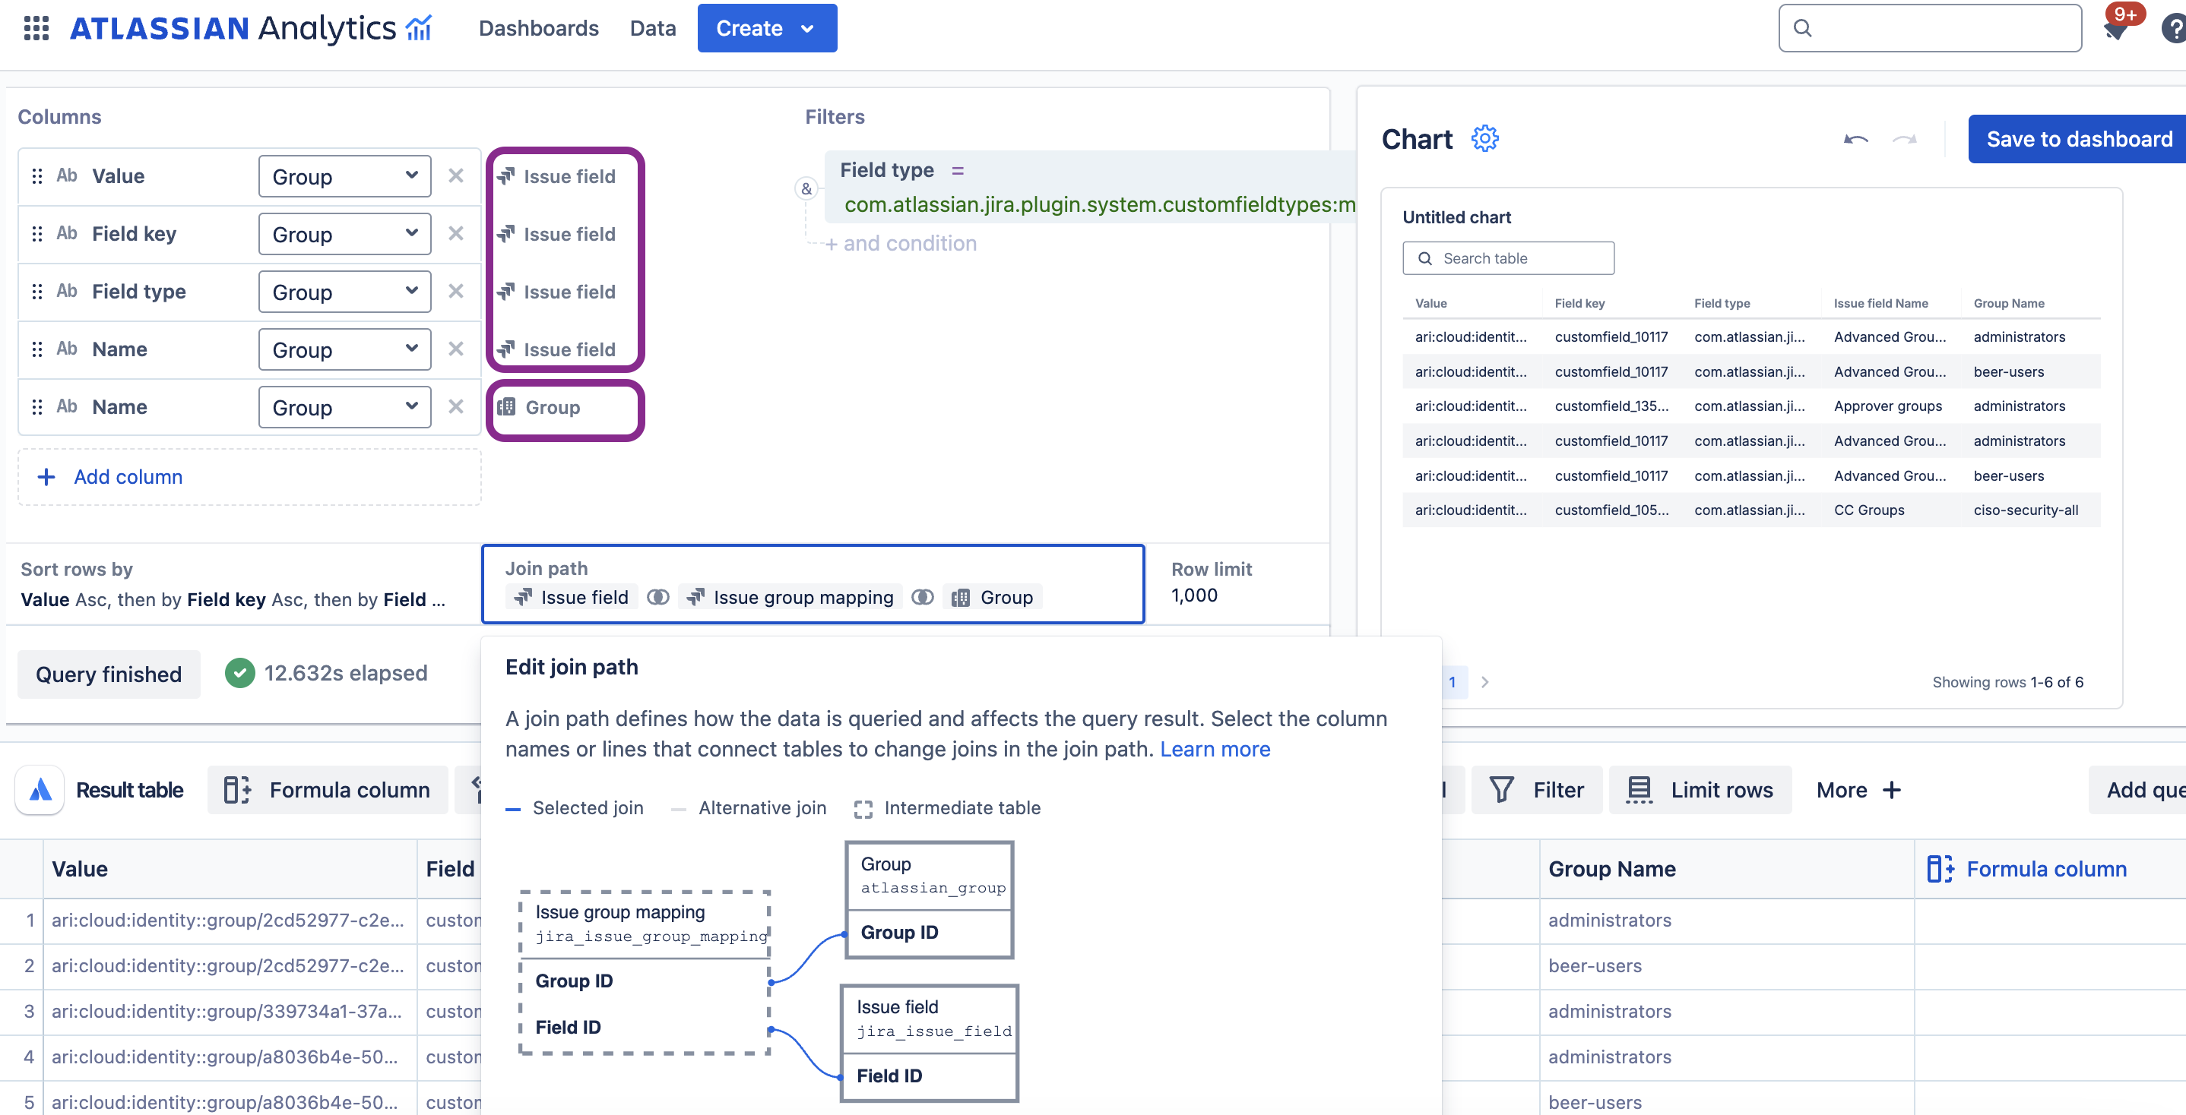Open the Learn more link about join paths
This screenshot has width=2186, height=1115.
1215,749
